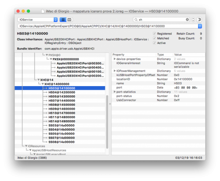Focus the search field containing xh
Viewport: 220px width, 181px height.
coord(161,20)
